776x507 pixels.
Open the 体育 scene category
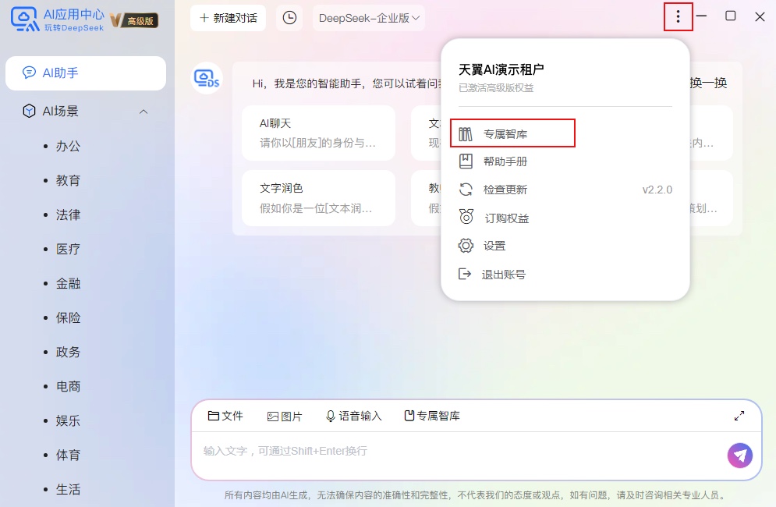click(x=69, y=455)
